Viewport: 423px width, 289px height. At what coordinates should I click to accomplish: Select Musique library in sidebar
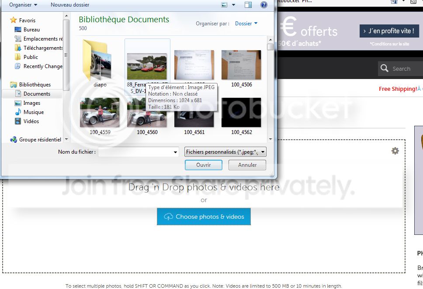click(x=33, y=112)
